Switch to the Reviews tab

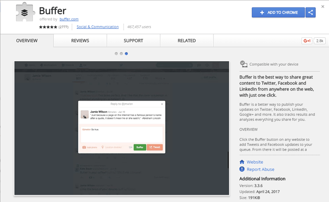point(80,40)
